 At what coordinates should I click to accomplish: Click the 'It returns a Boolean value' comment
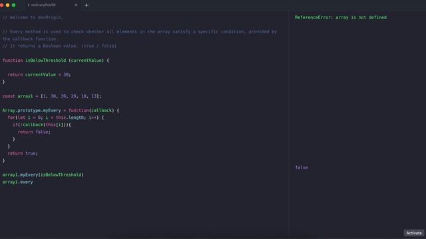pos(59,46)
